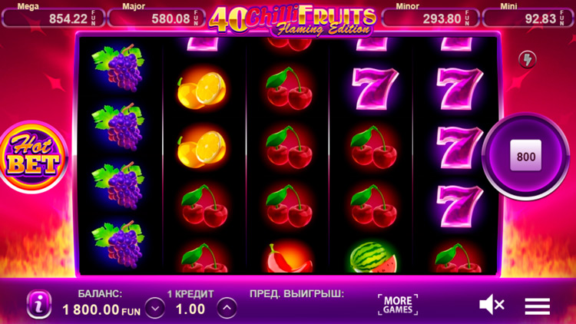Open the purple info button

[38, 304]
